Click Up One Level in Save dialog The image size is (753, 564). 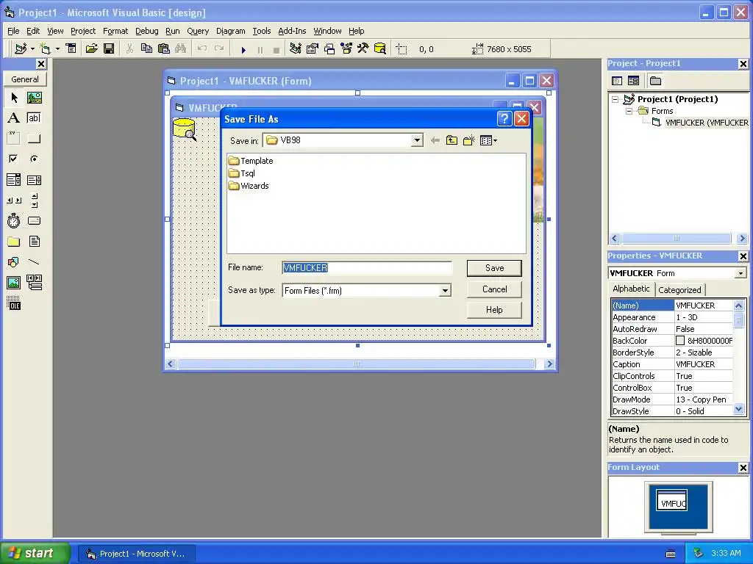452,140
